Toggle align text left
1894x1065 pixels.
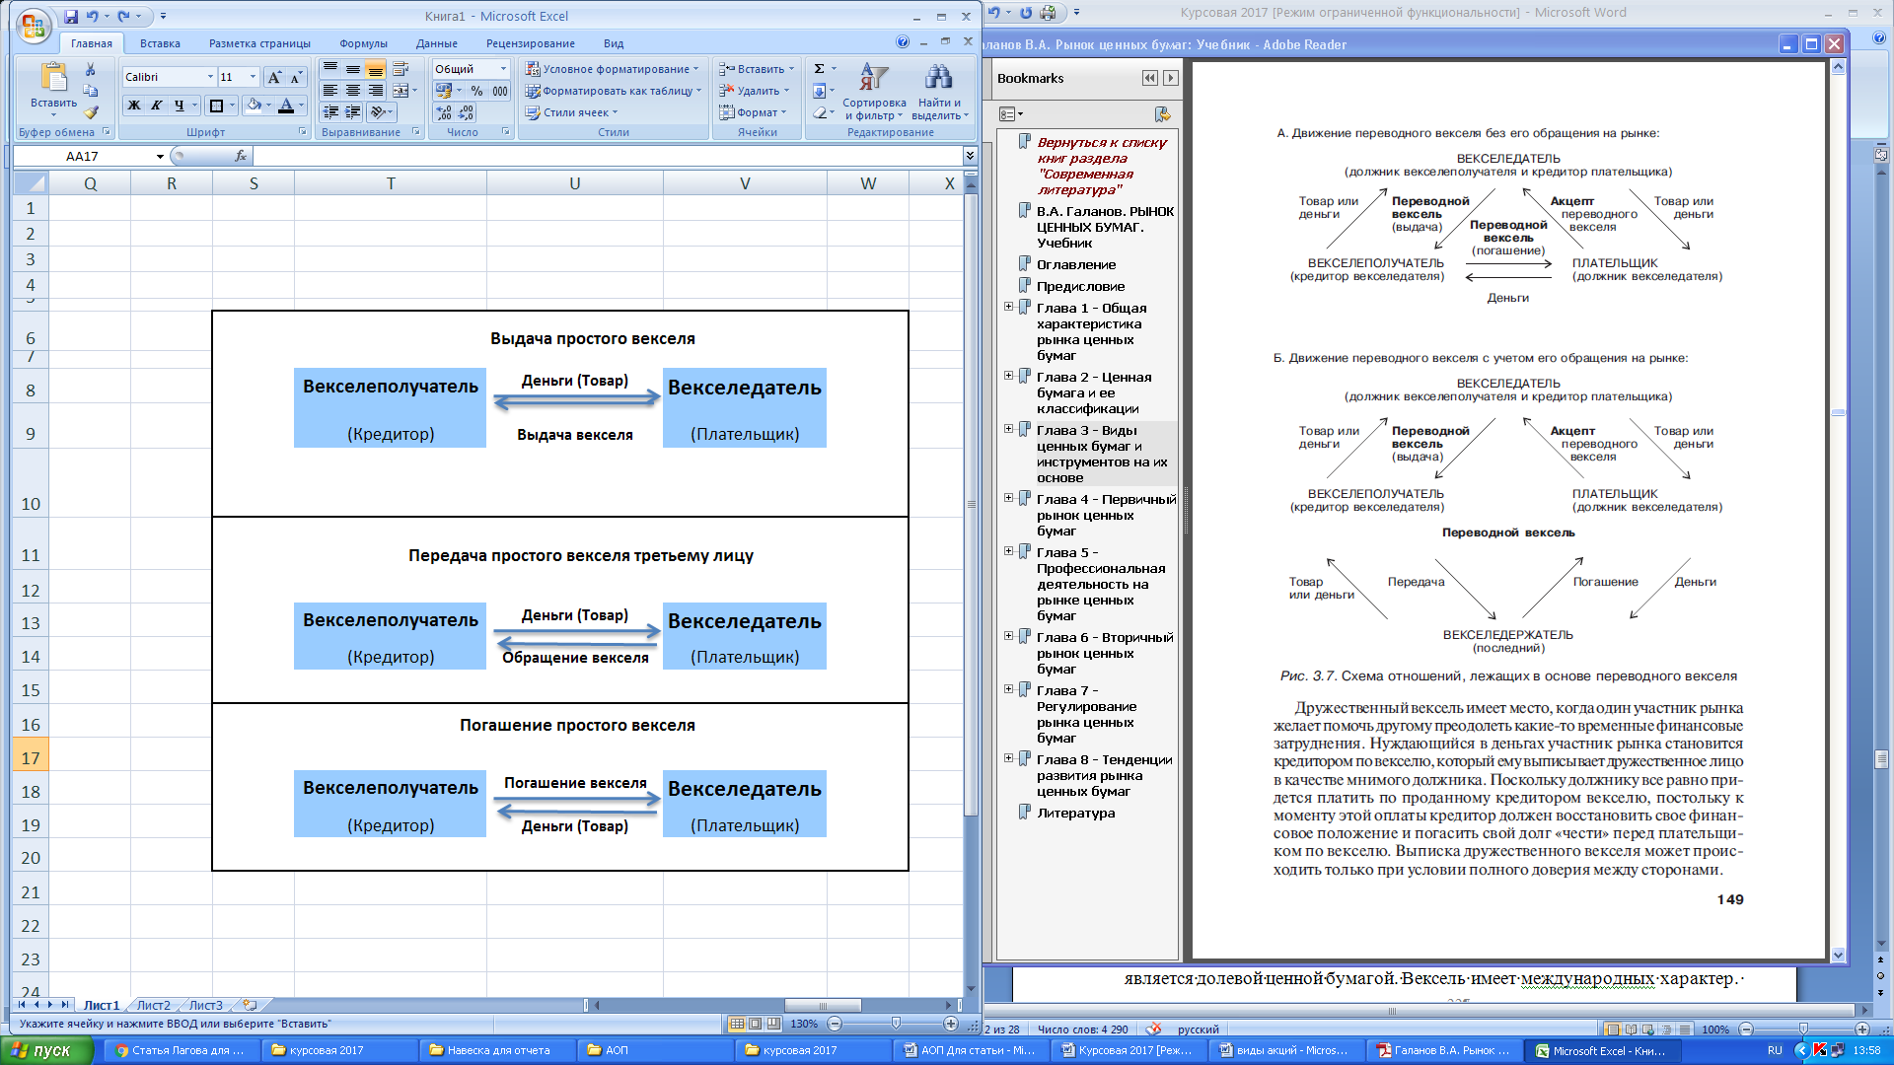pos(330,91)
